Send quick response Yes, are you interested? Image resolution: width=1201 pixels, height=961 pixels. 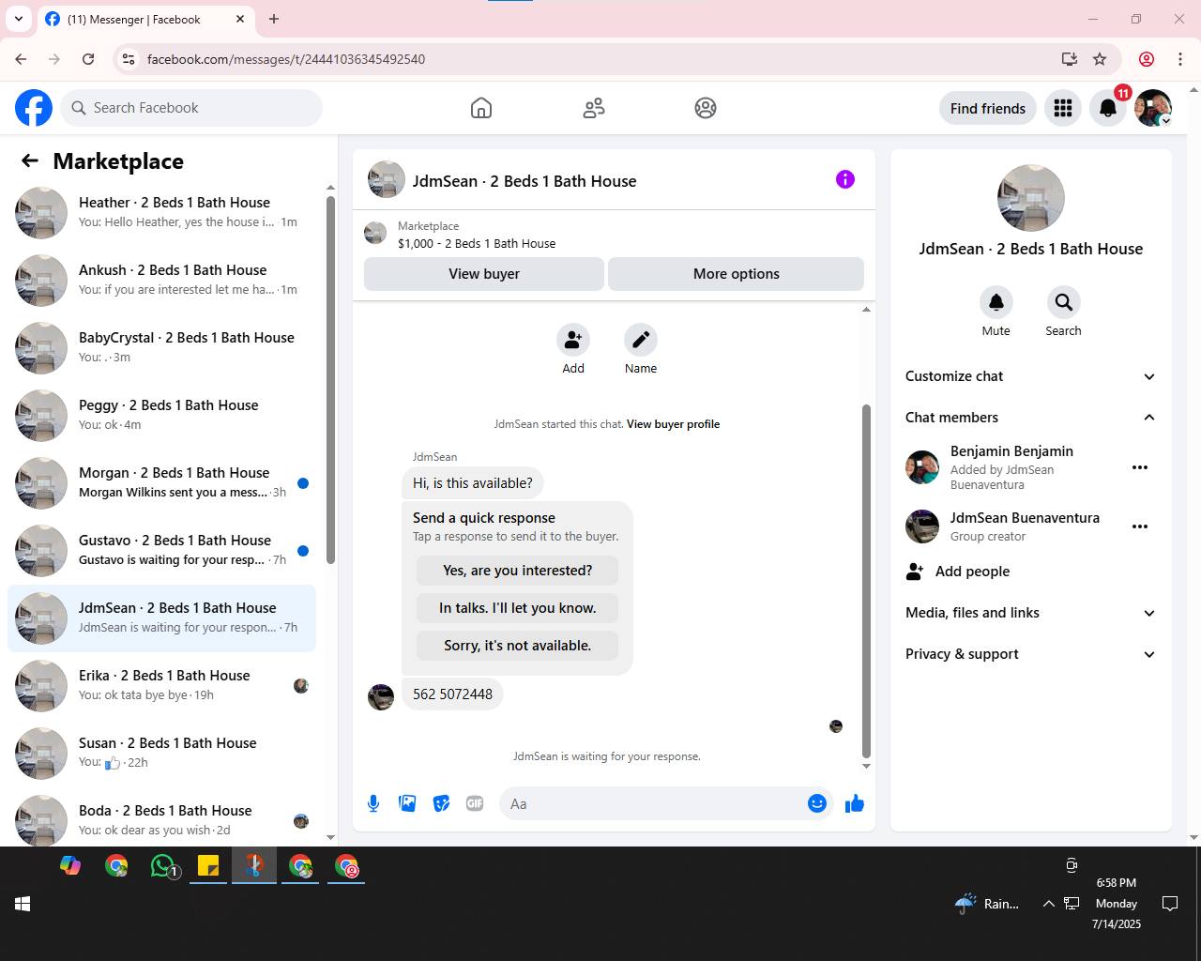(x=518, y=571)
